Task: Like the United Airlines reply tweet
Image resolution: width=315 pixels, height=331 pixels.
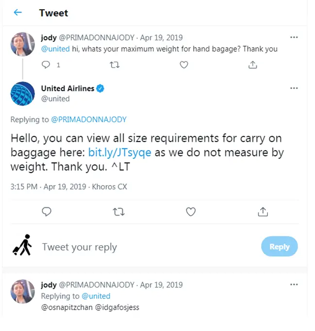Action: click(x=191, y=212)
